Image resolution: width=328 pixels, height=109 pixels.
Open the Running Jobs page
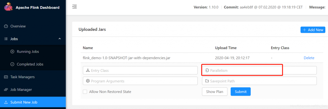[28, 51]
